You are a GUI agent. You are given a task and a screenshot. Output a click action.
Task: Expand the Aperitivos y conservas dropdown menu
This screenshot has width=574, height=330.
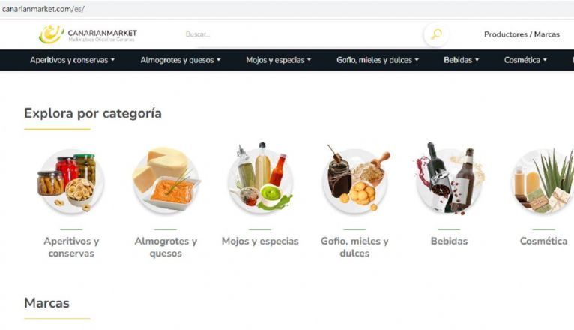[x=73, y=60]
